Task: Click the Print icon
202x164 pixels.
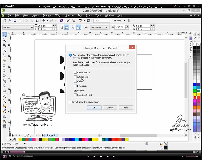Action: pyautogui.click(x=20, y=21)
